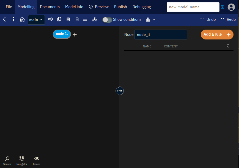This screenshot has height=168, width=239.
Task: Click the NAME column header
Action: pyautogui.click(x=147, y=46)
